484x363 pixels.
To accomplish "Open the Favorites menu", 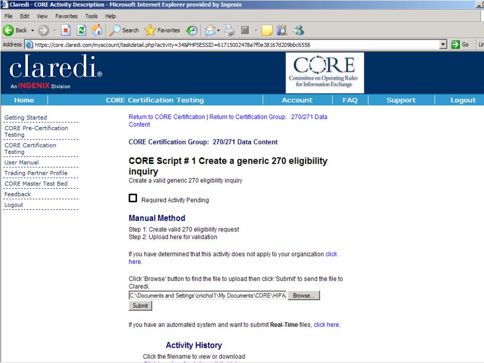I will click(66, 16).
